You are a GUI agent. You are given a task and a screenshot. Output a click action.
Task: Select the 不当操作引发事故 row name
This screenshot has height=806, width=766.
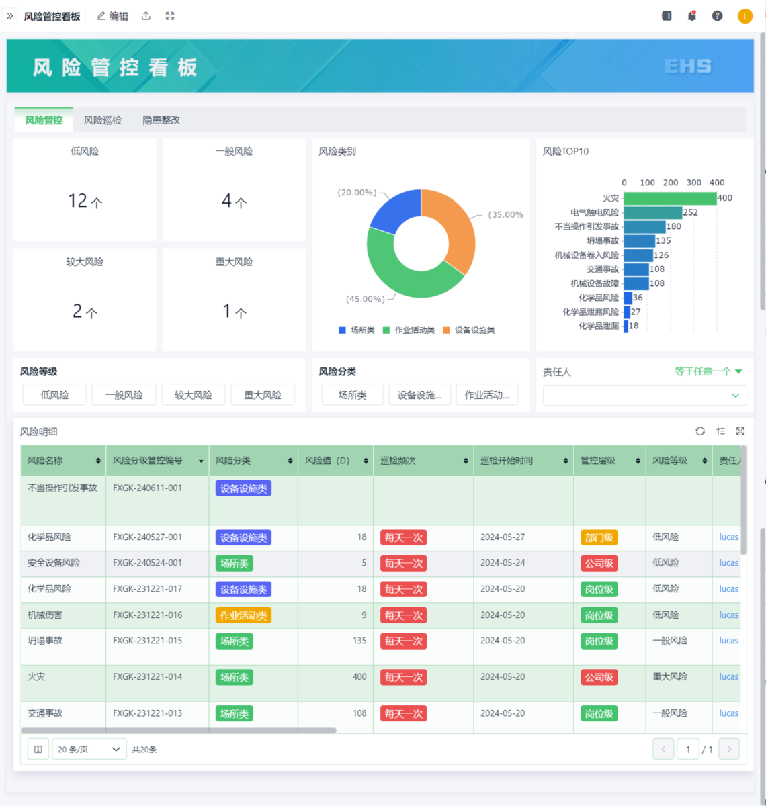point(62,488)
